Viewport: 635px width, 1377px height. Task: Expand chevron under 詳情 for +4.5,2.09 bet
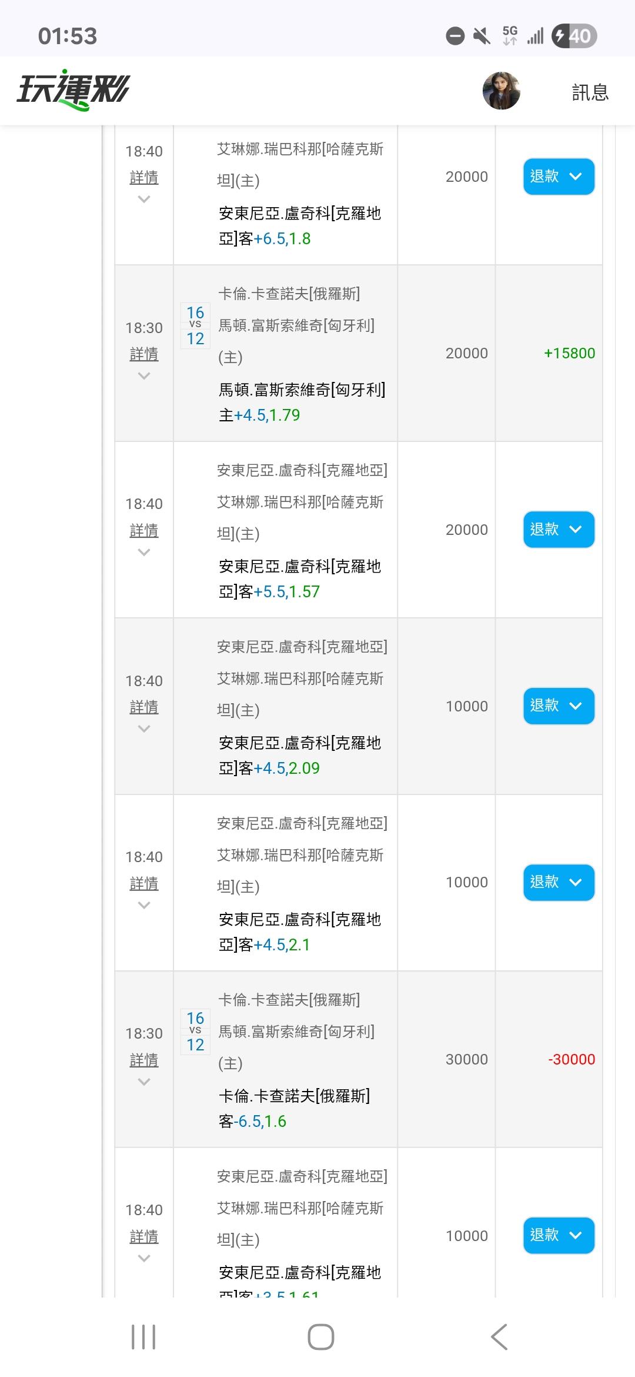144,729
